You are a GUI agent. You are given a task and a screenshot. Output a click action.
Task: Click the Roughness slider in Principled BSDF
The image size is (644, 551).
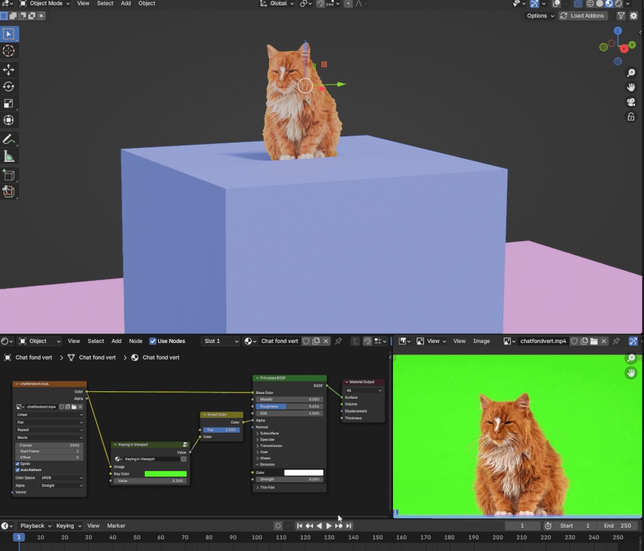point(290,406)
